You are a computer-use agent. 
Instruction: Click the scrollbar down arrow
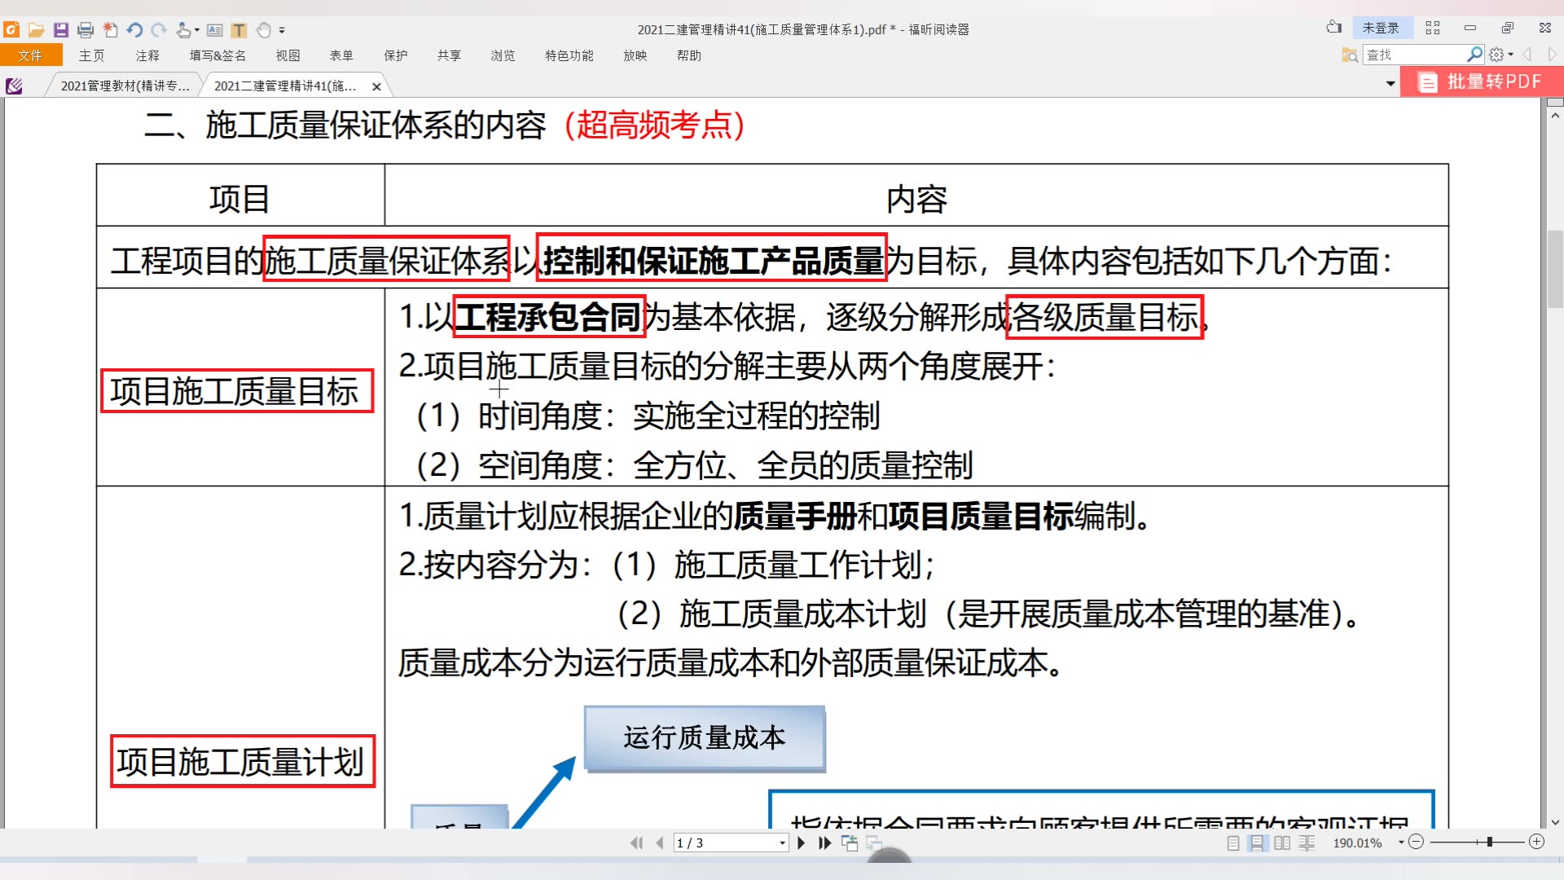pos(1555,822)
